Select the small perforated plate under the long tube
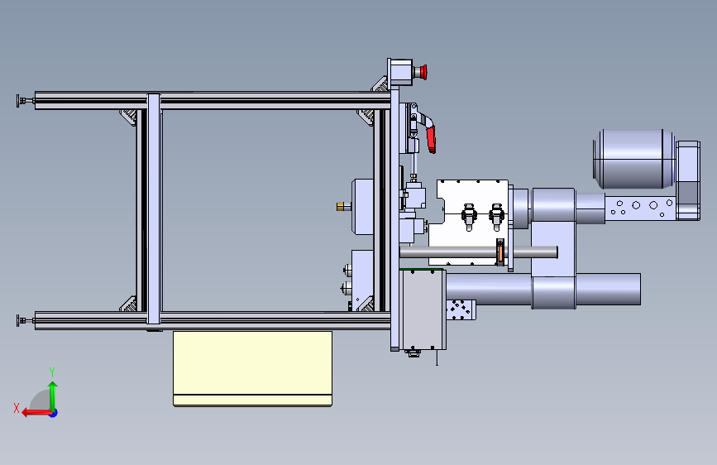Viewport: 717px width, 465px height. [461, 309]
